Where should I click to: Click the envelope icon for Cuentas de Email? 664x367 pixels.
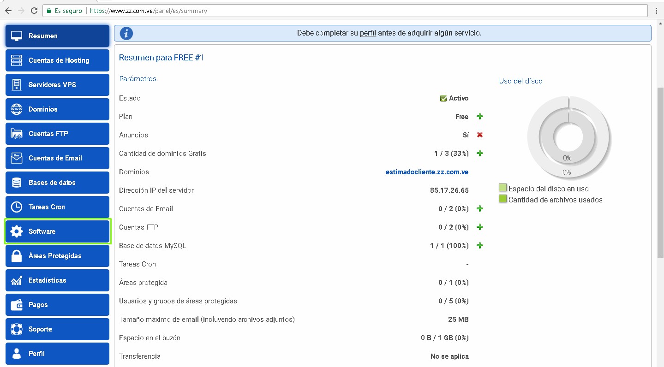17,158
